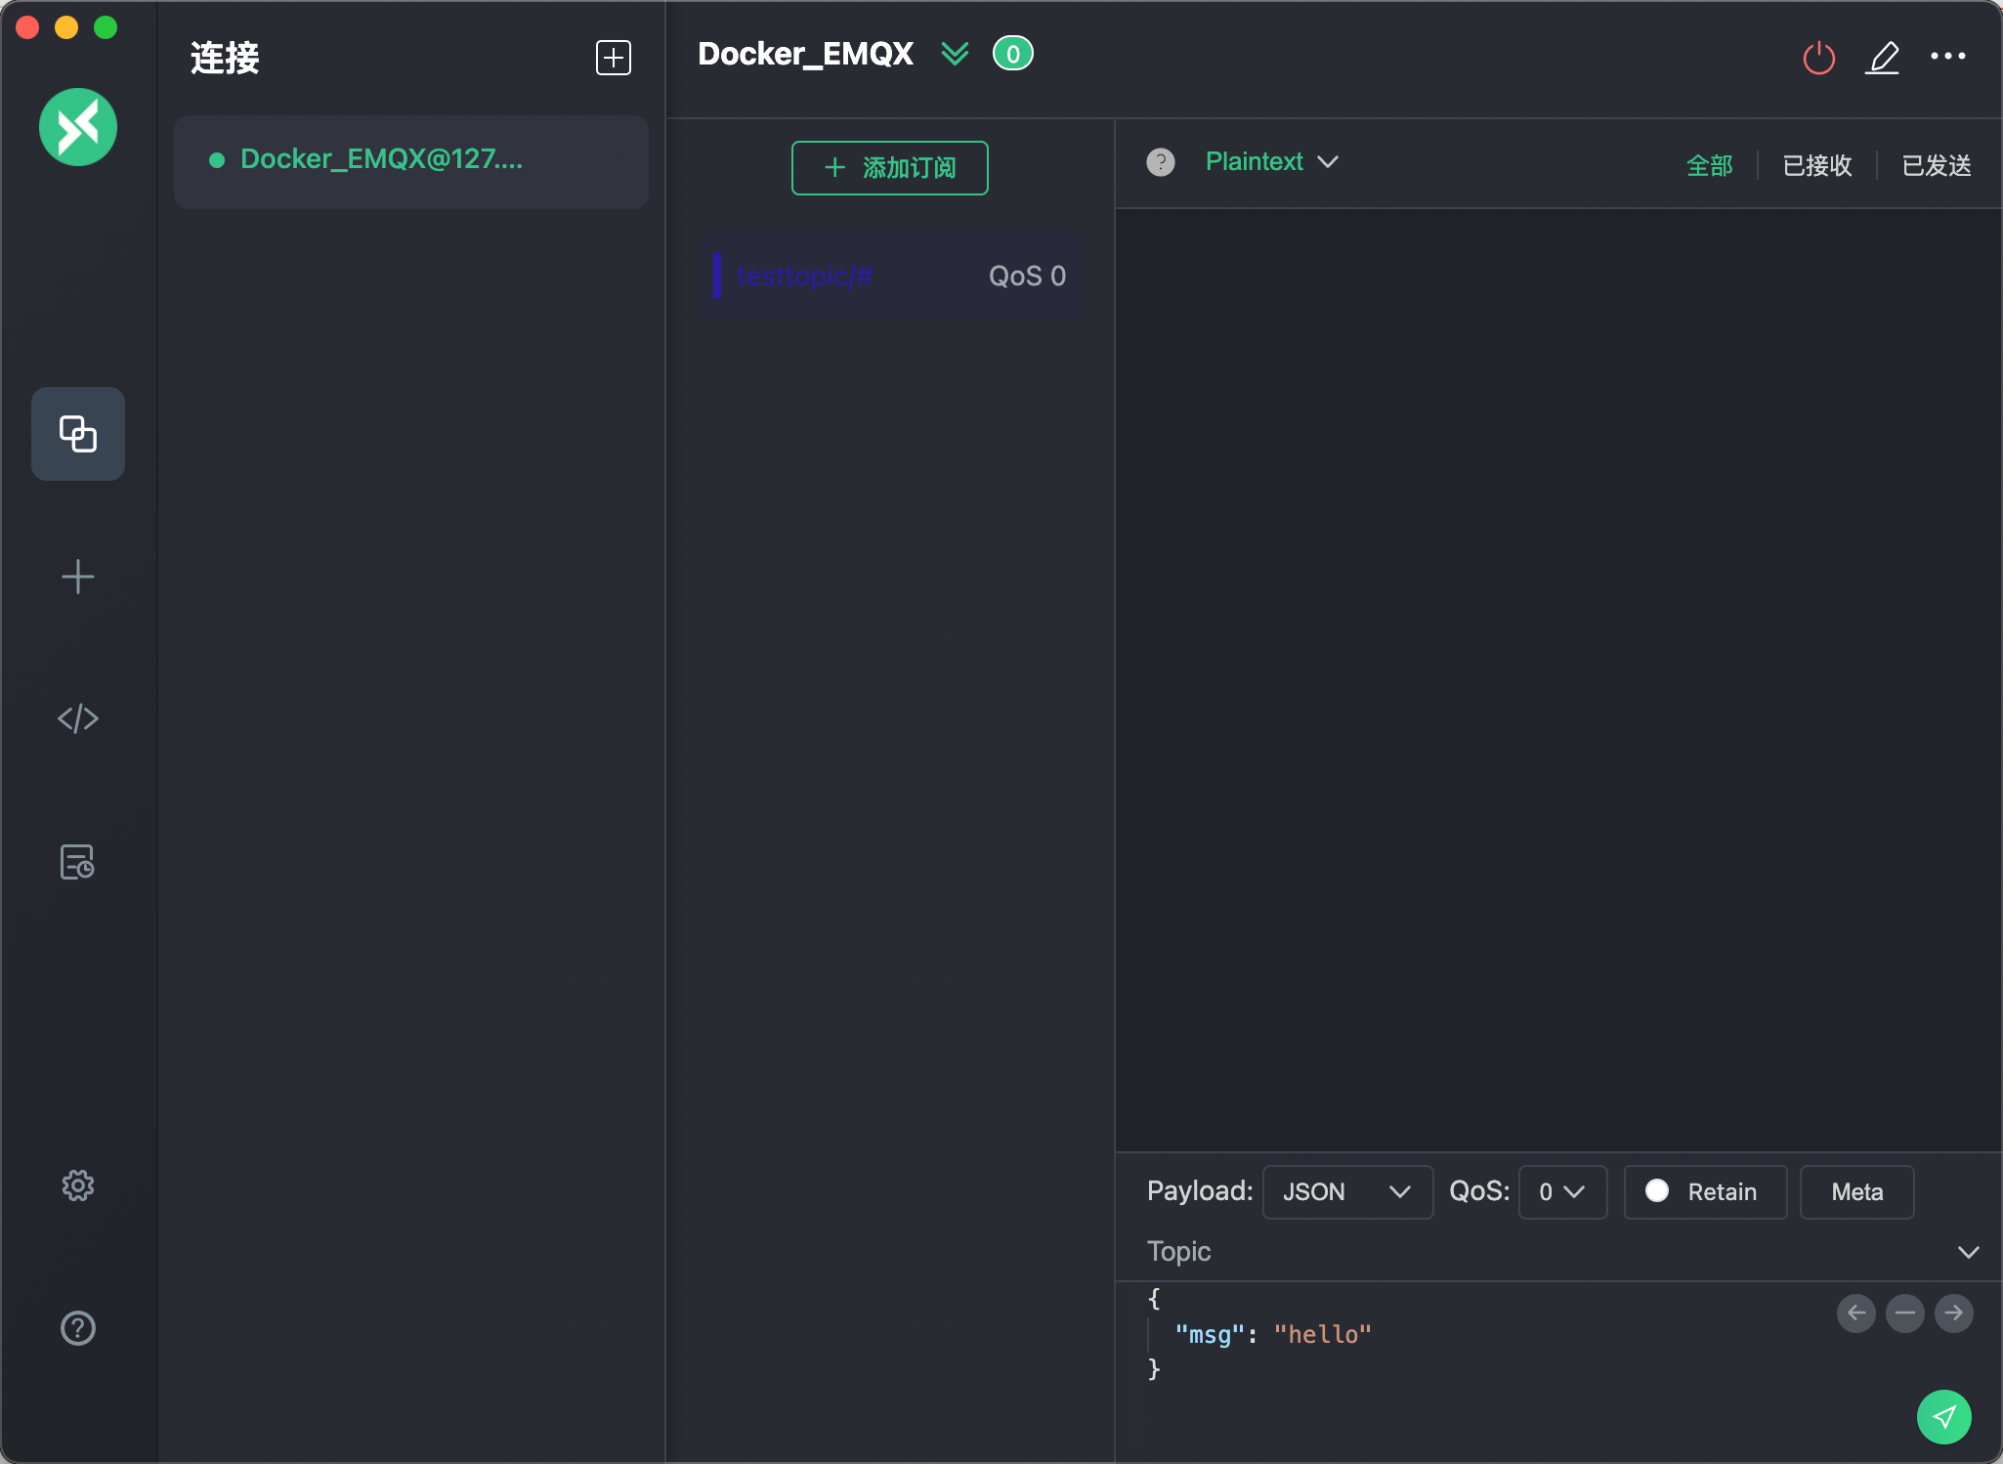2003x1464 pixels.
Task: Open the Log page icon in sidebar
Action: (x=78, y=862)
